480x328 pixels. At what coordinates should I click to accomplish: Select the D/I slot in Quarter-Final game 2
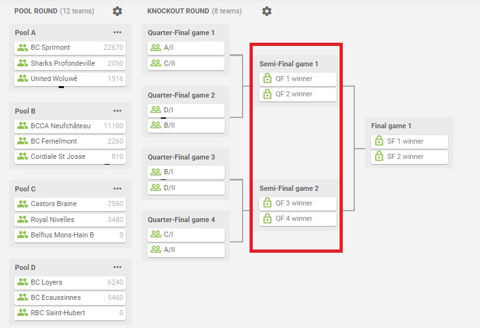pos(186,110)
